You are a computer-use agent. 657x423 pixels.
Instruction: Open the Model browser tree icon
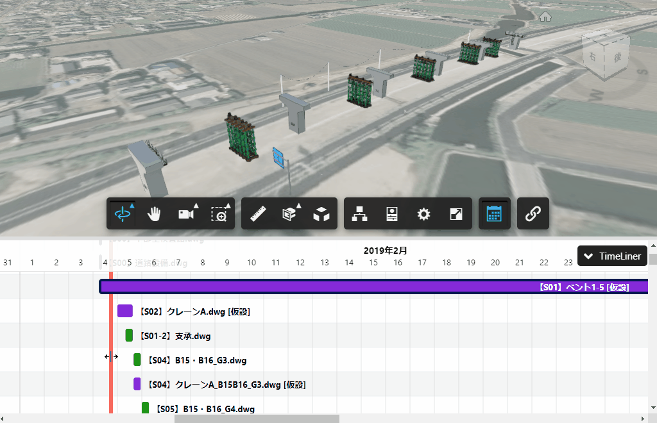point(360,214)
